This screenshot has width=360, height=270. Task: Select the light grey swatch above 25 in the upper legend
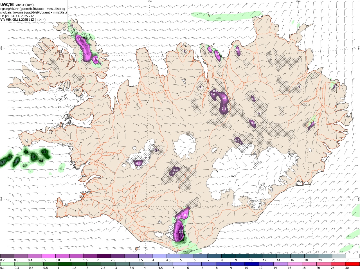339,256
